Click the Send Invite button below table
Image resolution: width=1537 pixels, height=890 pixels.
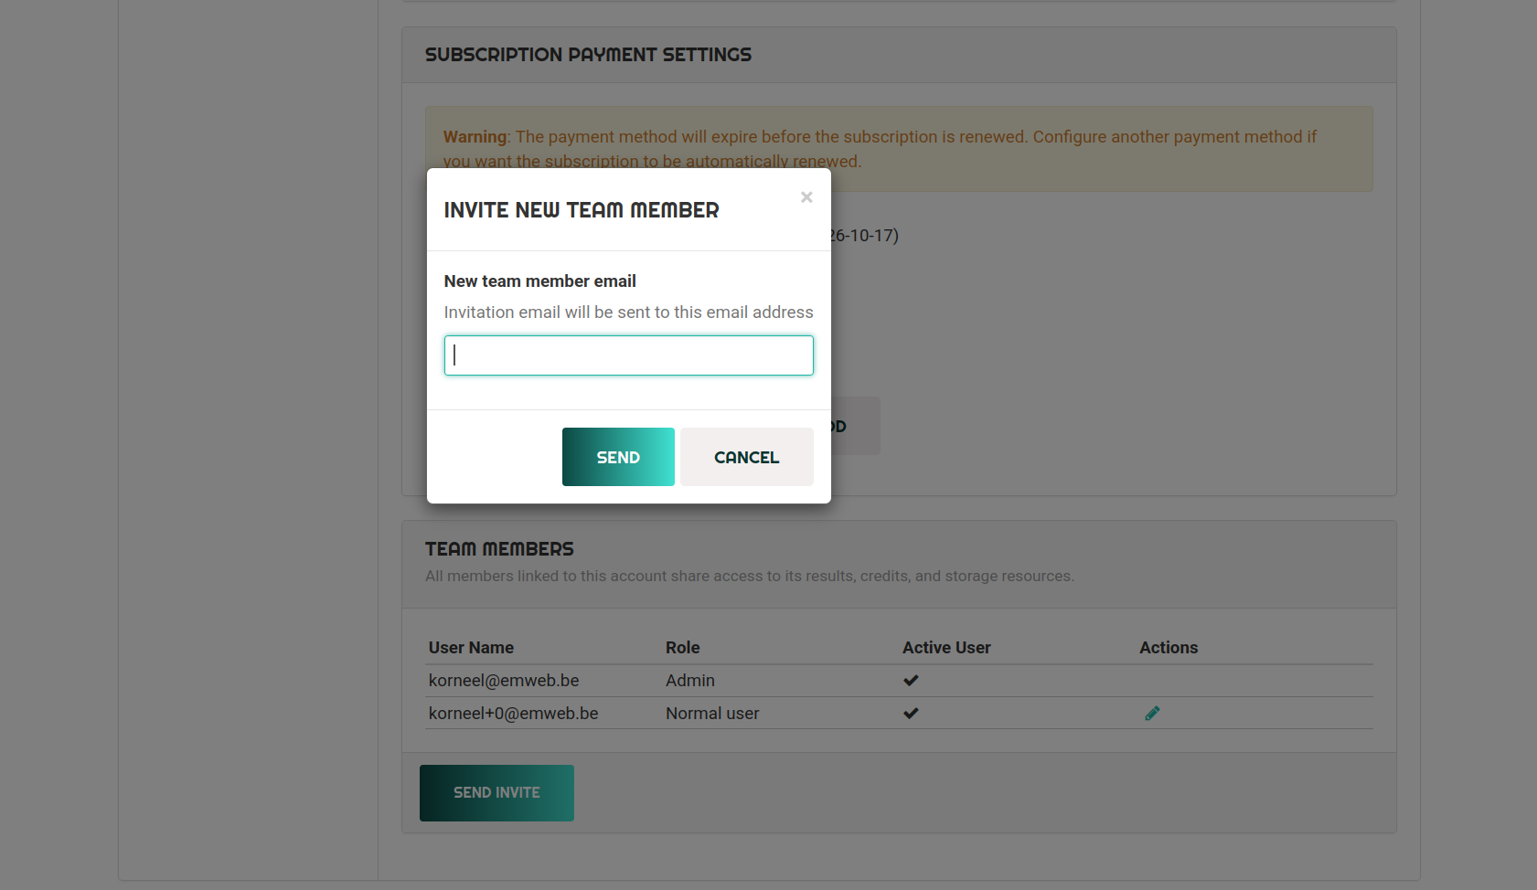tap(496, 793)
